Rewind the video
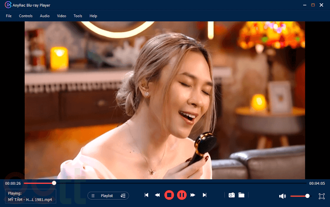 [157, 195]
